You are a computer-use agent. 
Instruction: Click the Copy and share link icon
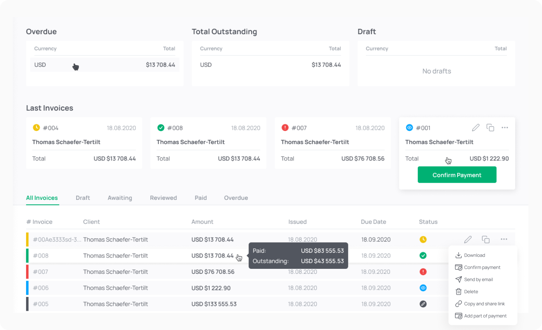pyautogui.click(x=459, y=303)
